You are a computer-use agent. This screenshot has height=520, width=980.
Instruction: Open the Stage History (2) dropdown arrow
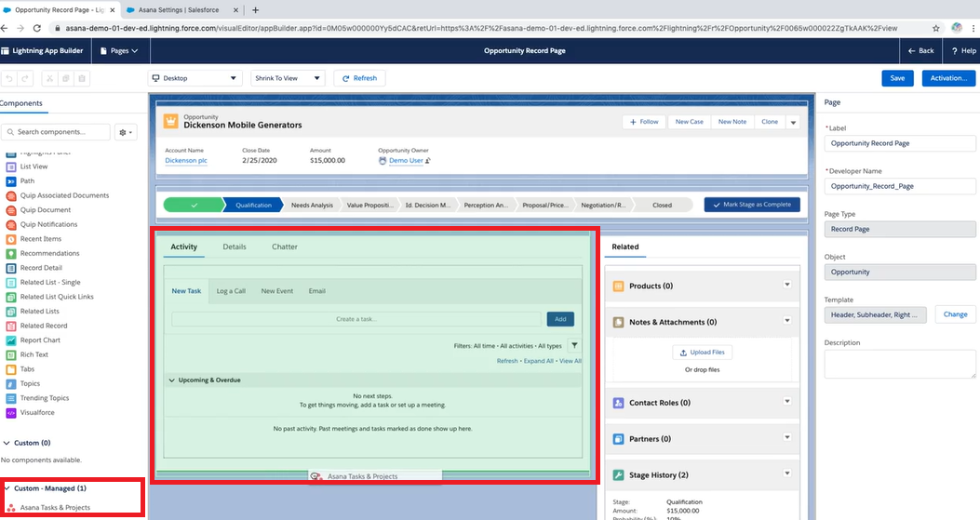point(787,473)
